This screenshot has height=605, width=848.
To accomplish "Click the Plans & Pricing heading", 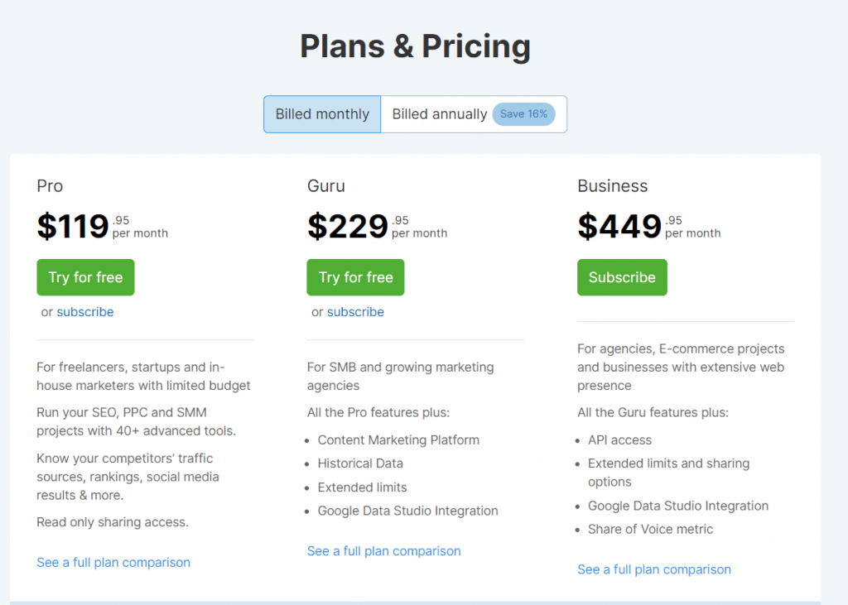I will 415,46.
